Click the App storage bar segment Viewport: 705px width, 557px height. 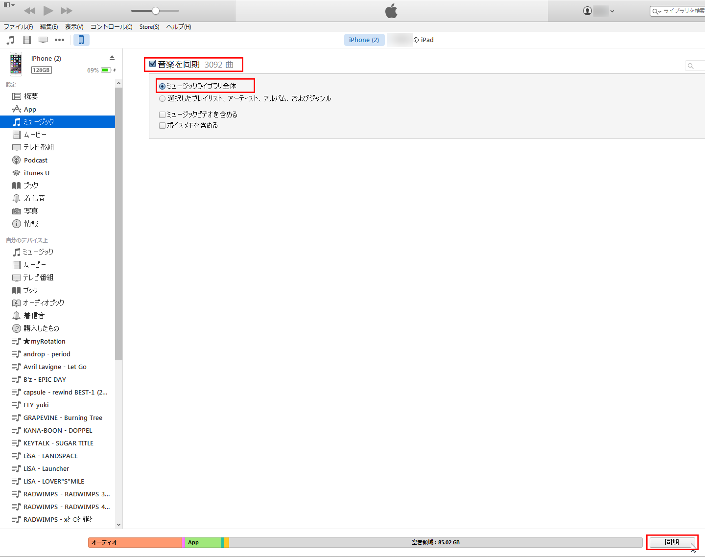203,542
